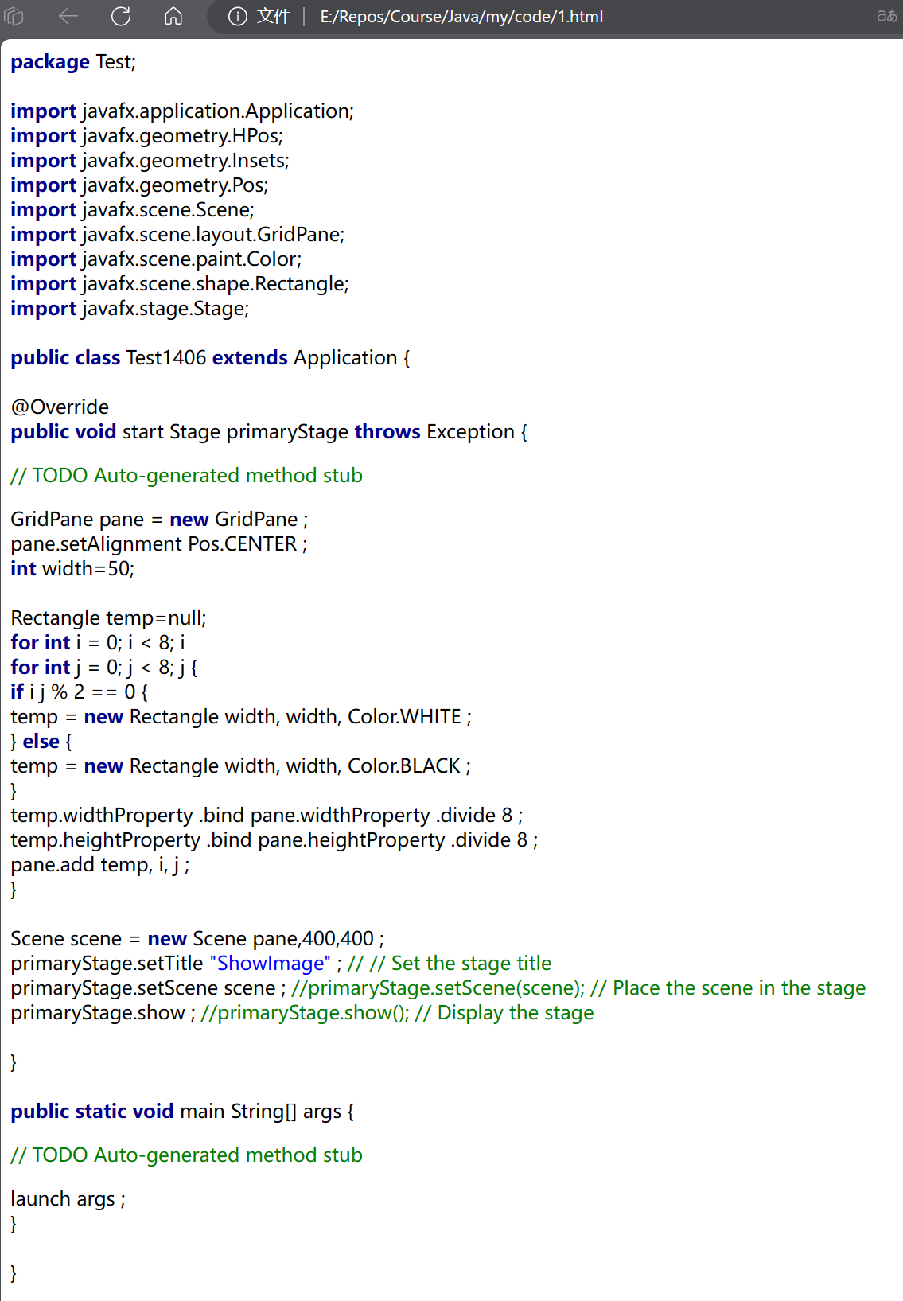Click the "Display the stage" comment
This screenshot has height=1301, width=903.
(x=515, y=1013)
